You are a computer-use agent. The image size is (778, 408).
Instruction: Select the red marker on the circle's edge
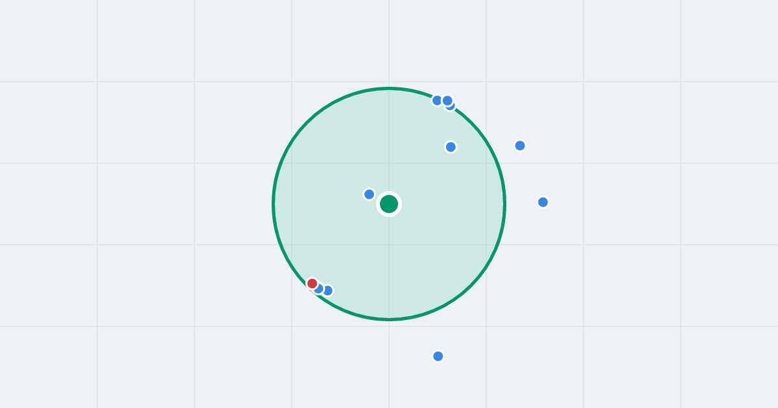point(312,284)
